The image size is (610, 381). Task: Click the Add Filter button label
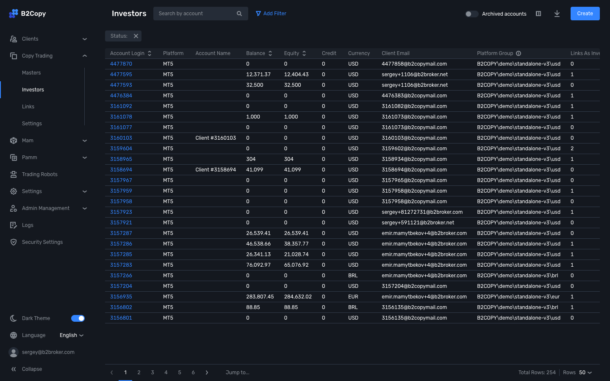click(275, 14)
